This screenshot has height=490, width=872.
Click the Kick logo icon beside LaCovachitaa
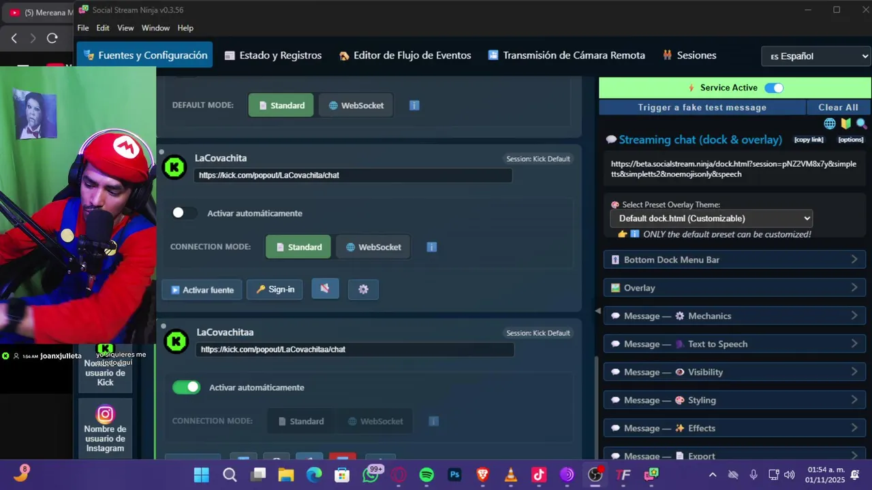tap(176, 342)
